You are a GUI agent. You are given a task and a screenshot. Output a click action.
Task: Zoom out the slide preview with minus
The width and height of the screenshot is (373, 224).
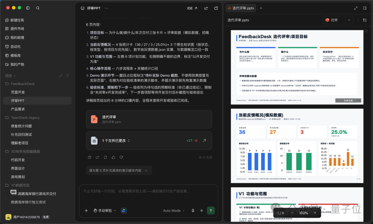(x=292, y=213)
